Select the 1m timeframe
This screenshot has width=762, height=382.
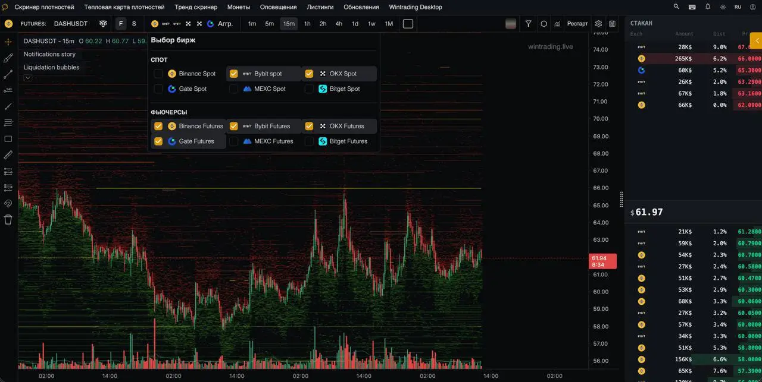[252, 24]
